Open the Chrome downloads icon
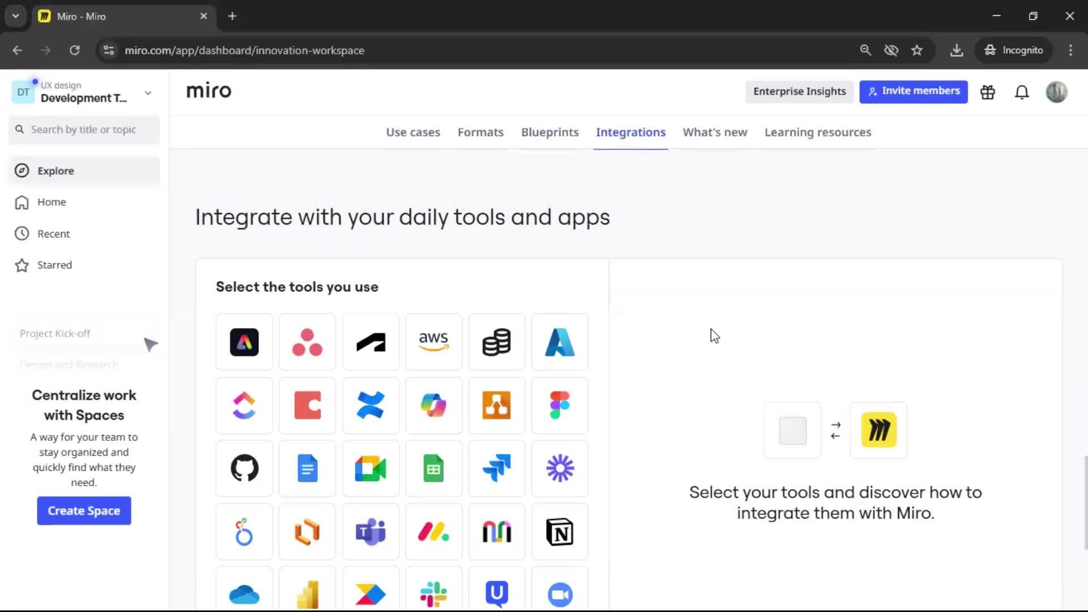1088x612 pixels. coord(957,50)
